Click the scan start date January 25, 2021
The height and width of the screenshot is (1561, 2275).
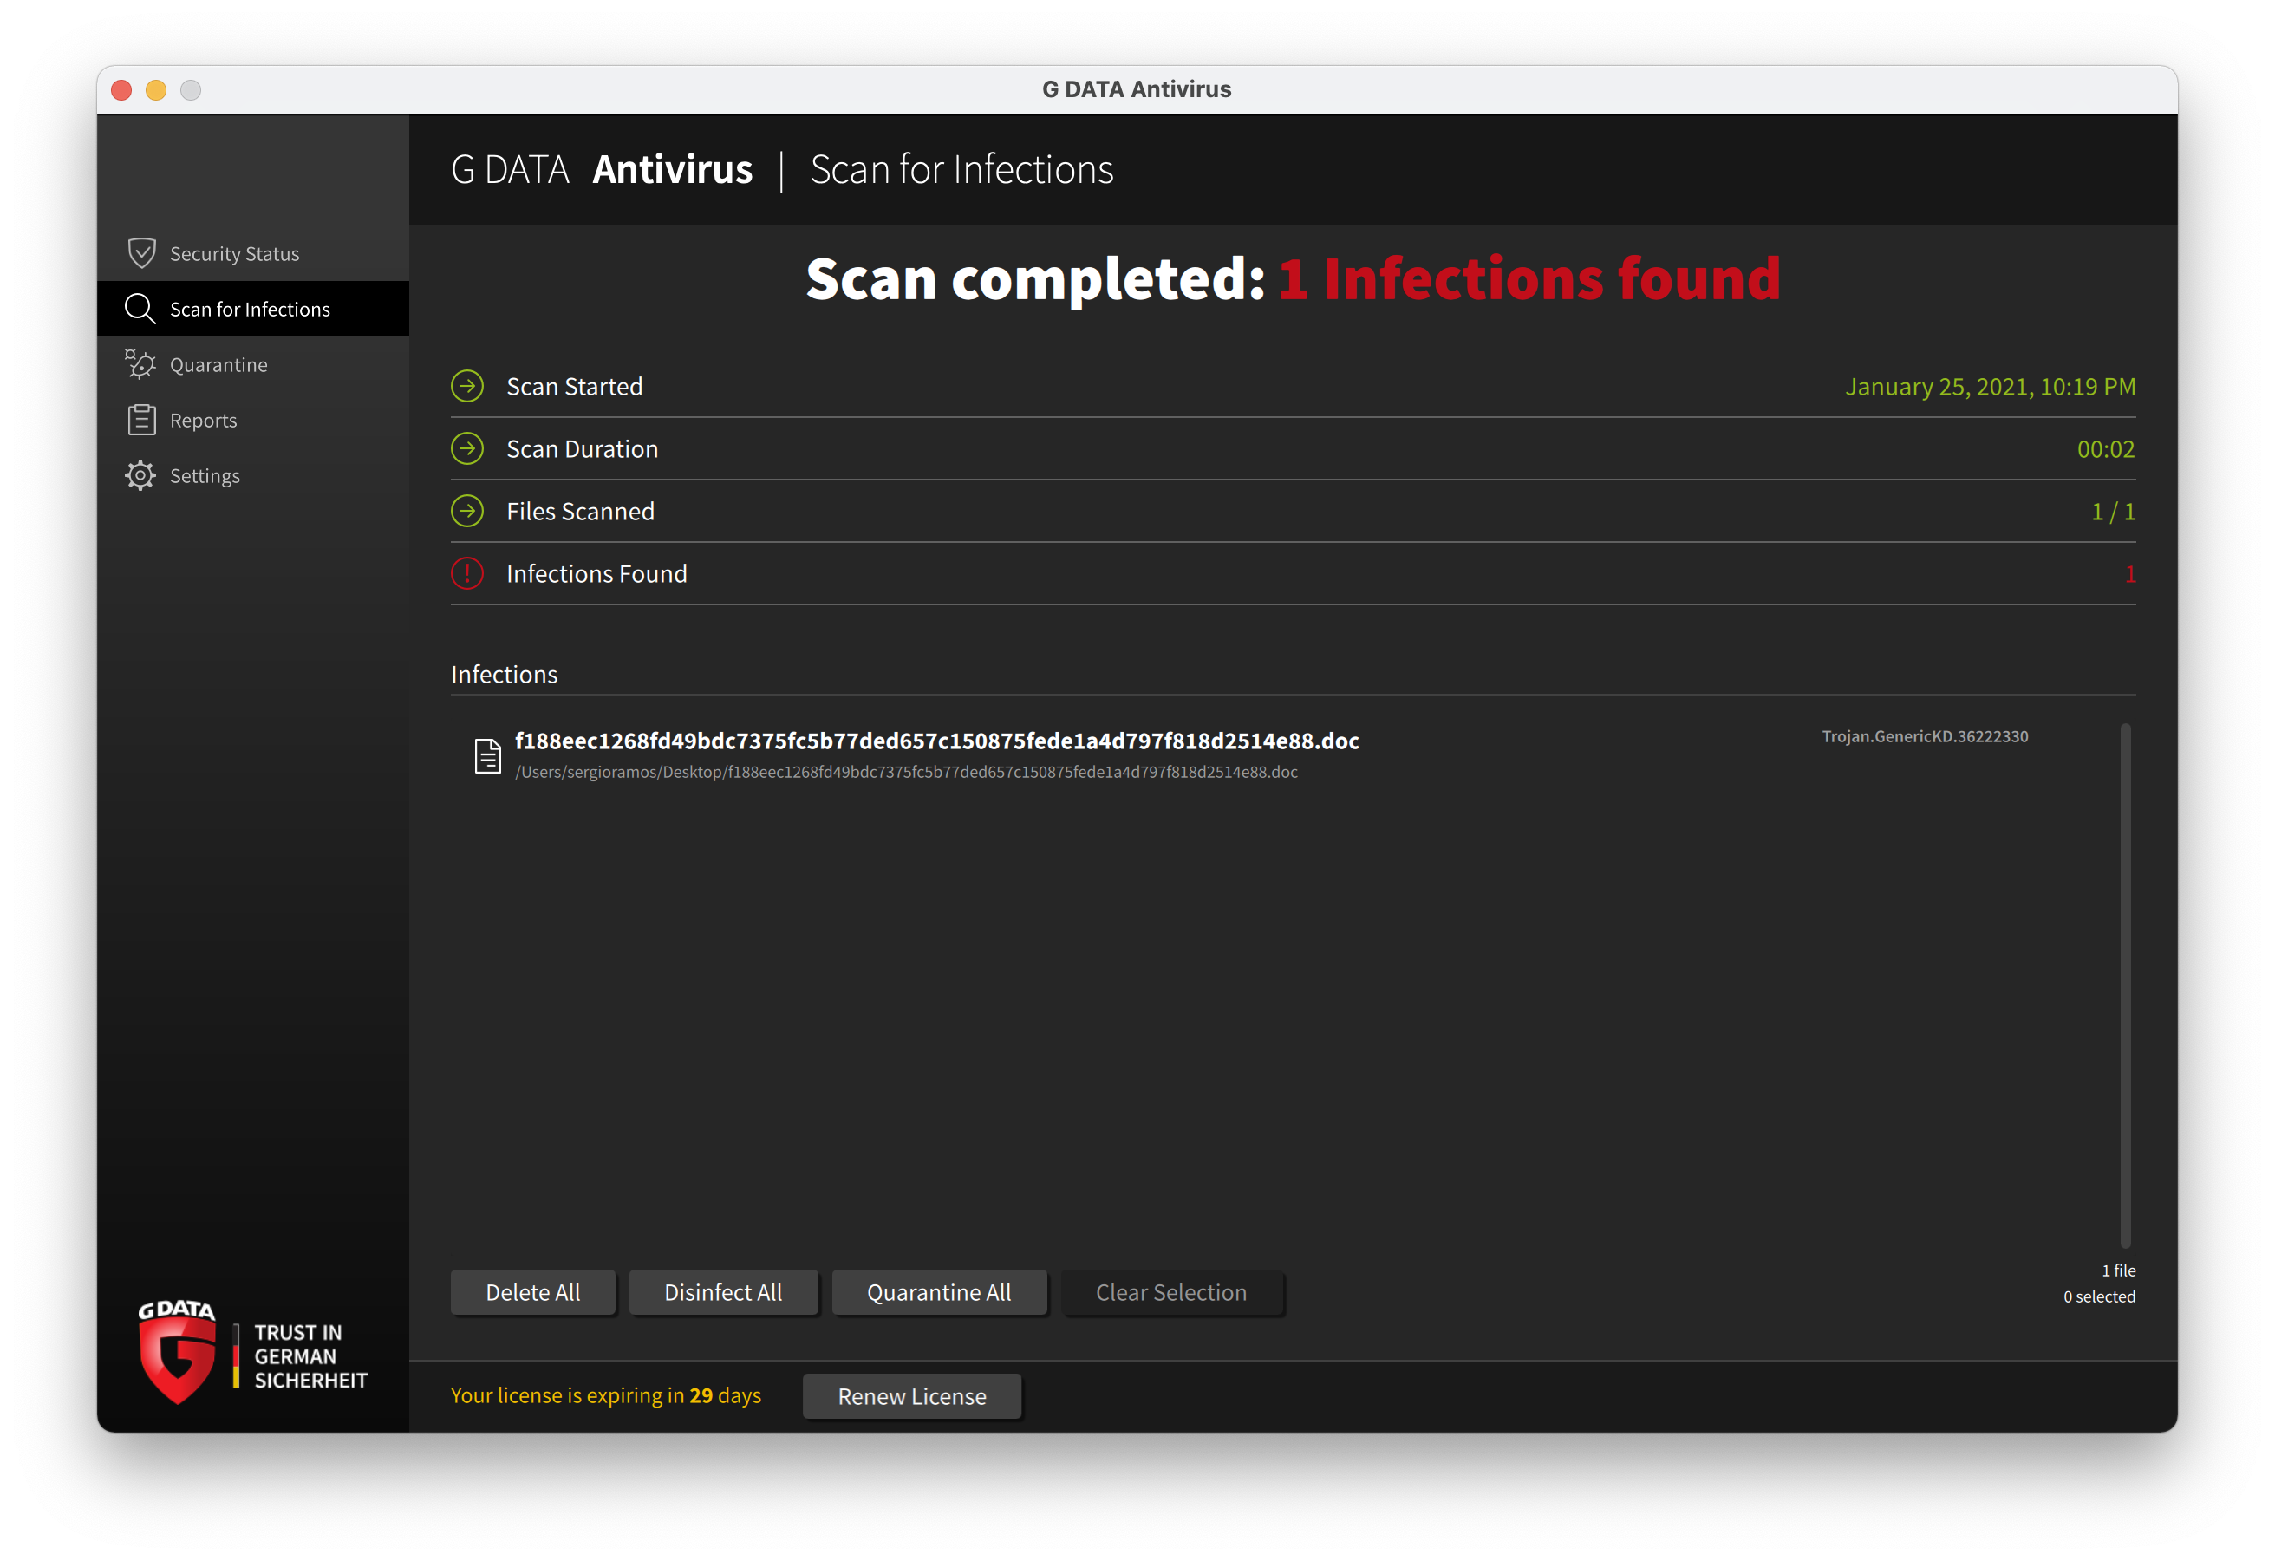point(1990,386)
